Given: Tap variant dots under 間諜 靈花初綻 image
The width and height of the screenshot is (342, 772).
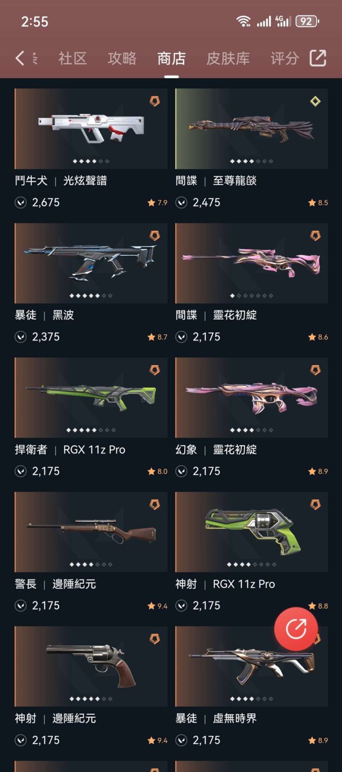Looking at the screenshot, I should coord(252,296).
